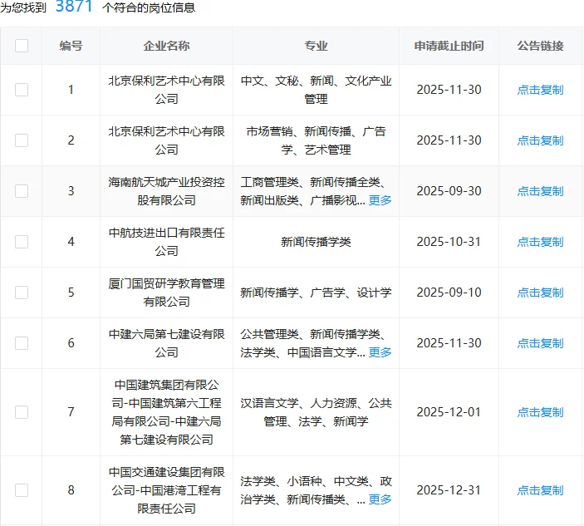Image resolution: width=584 pixels, height=526 pixels.
Task: Click 海南航天城产业投资控股有限公司 company name
Action: click(166, 191)
